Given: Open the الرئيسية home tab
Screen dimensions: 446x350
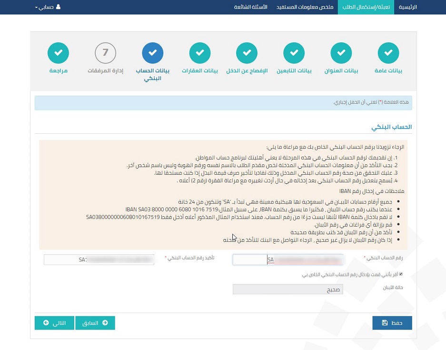Looking at the screenshot, I should coord(407,7).
